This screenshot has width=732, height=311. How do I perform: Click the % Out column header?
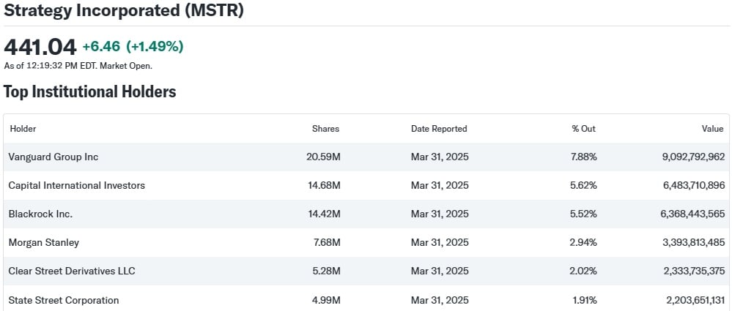coord(583,129)
